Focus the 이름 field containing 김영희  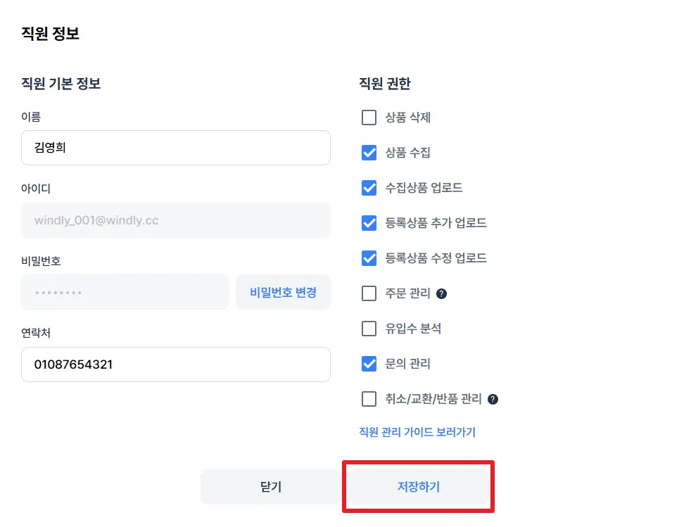[x=176, y=148]
